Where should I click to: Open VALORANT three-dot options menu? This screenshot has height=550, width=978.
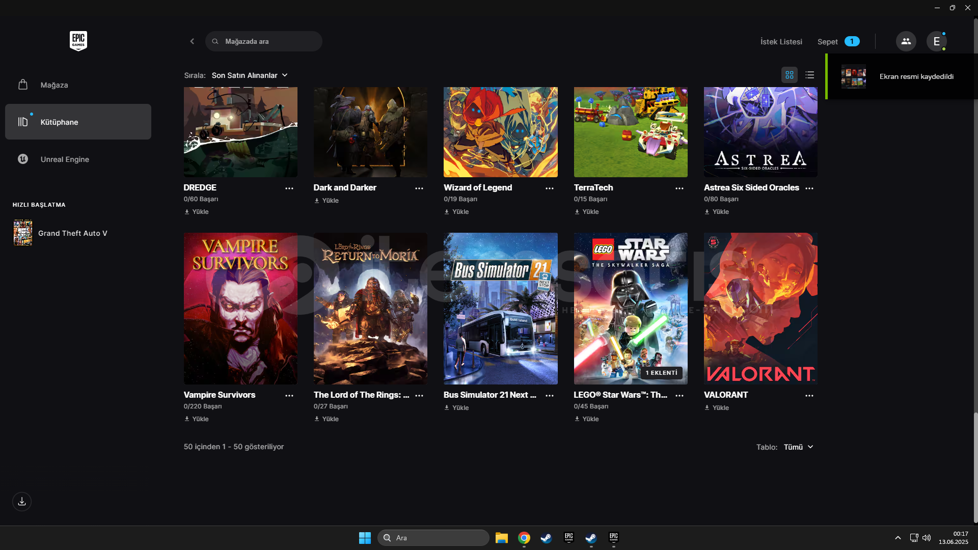(809, 396)
